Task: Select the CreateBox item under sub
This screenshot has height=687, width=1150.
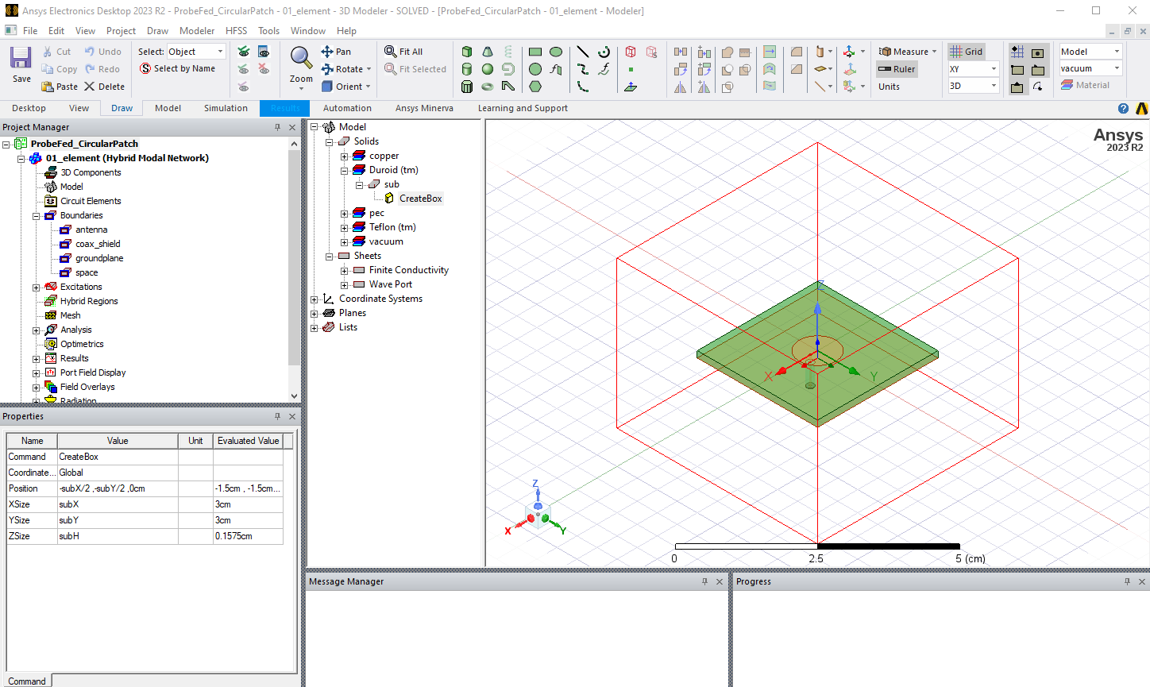Action: 420,198
